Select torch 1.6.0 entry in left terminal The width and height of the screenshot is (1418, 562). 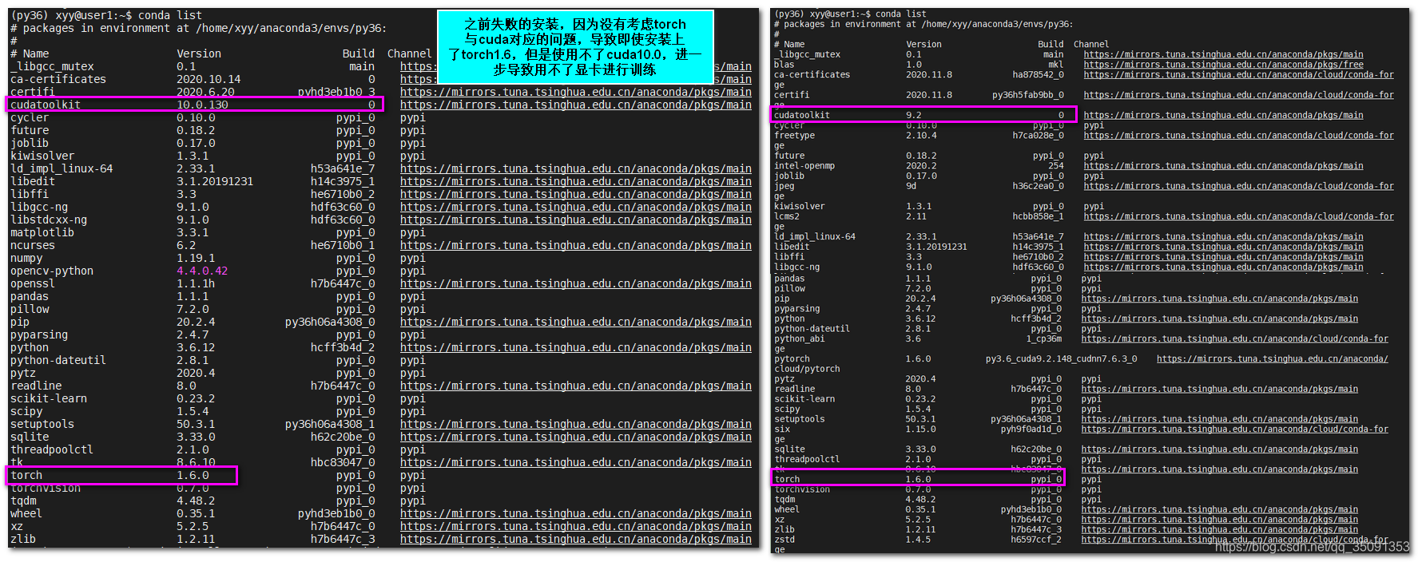point(122,475)
